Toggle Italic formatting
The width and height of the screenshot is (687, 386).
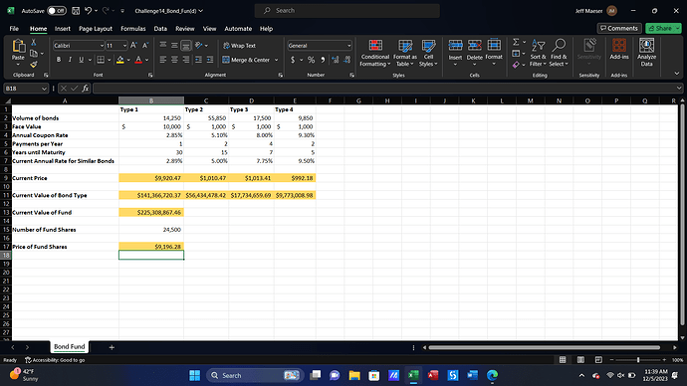(70, 60)
